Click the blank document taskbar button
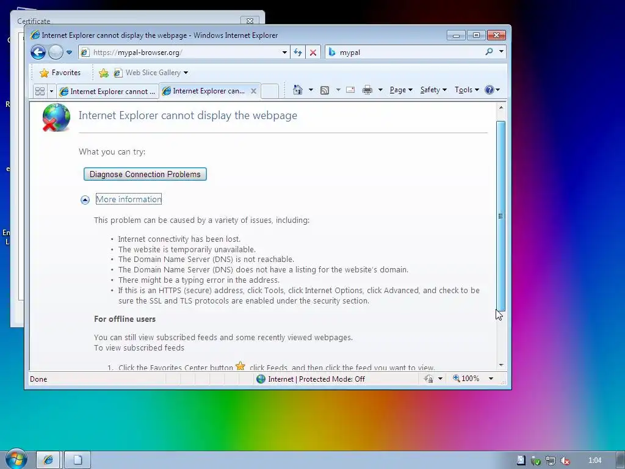 78,460
